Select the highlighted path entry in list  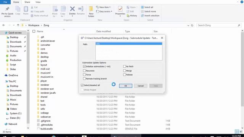click(129, 44)
